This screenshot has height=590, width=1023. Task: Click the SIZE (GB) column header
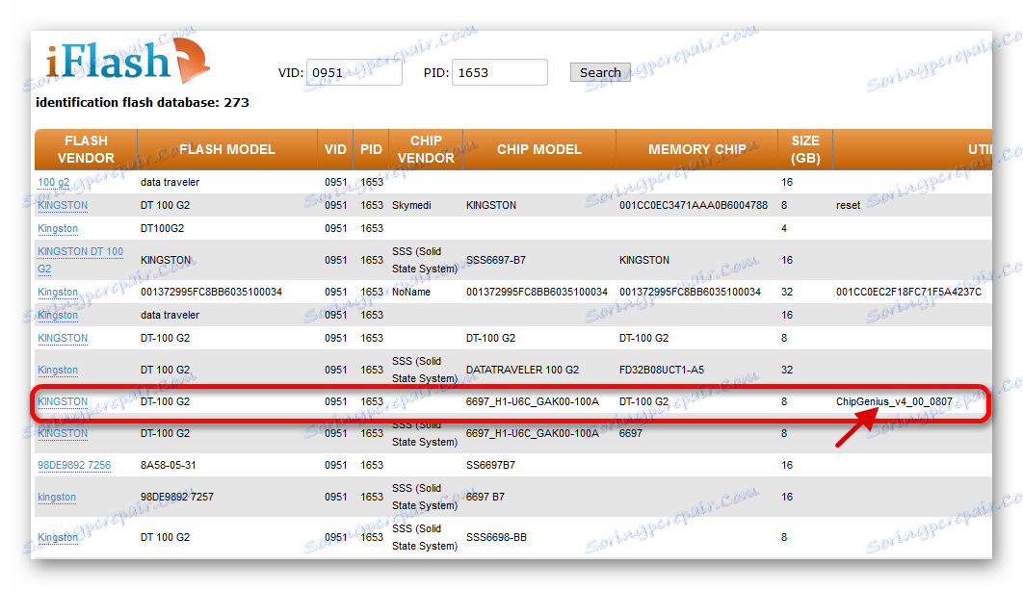(805, 149)
